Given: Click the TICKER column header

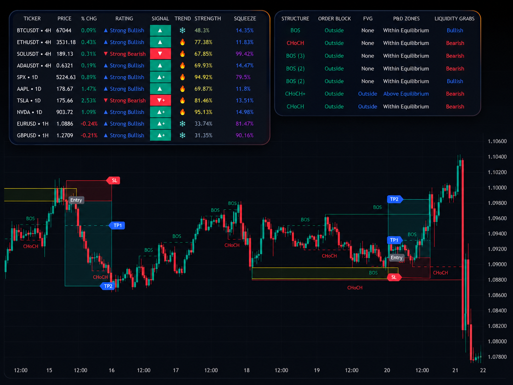Looking at the screenshot, I should pyautogui.click(x=32, y=18).
